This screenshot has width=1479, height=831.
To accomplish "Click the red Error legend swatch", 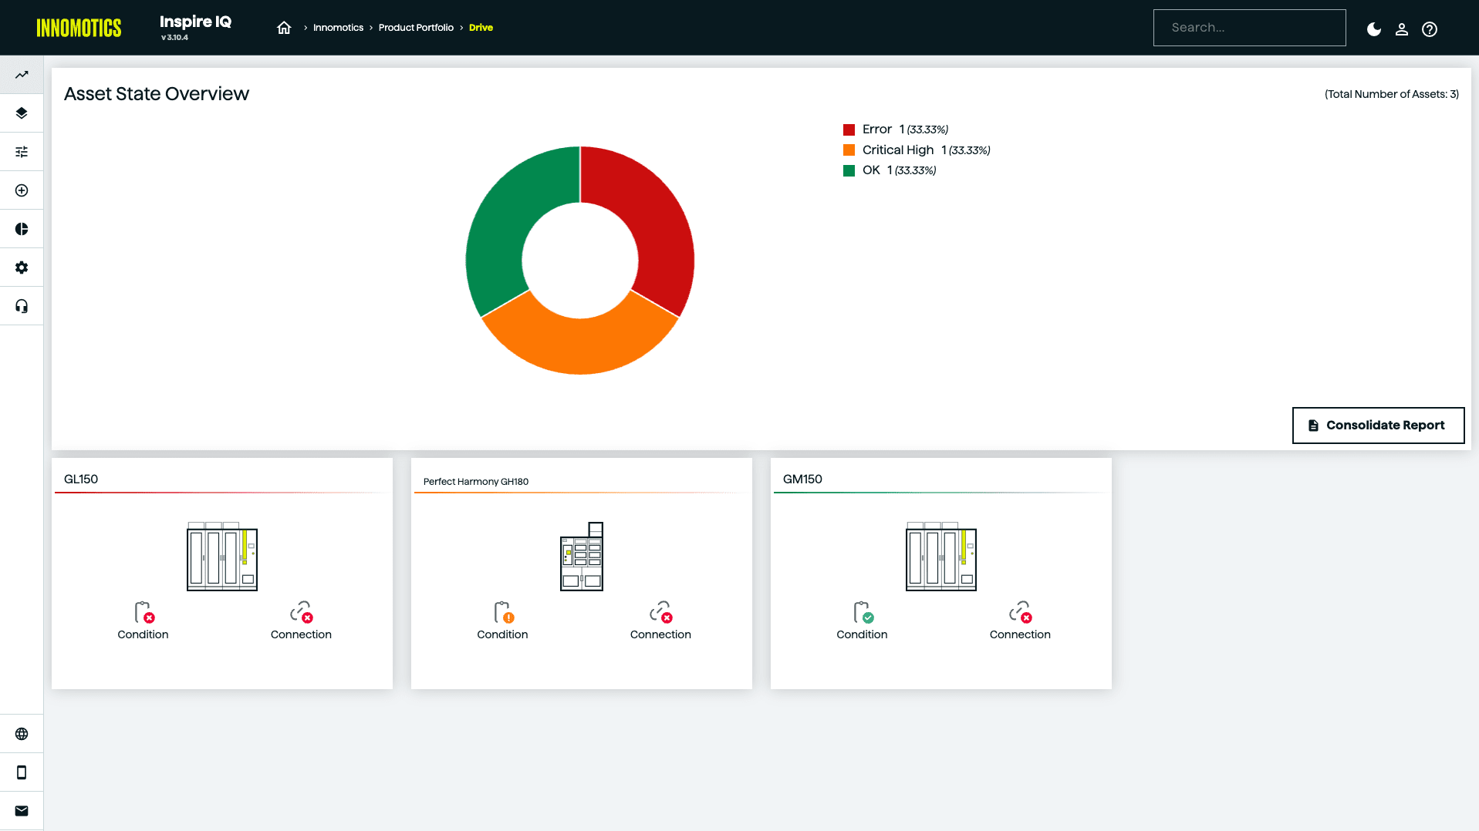I will 849,130.
